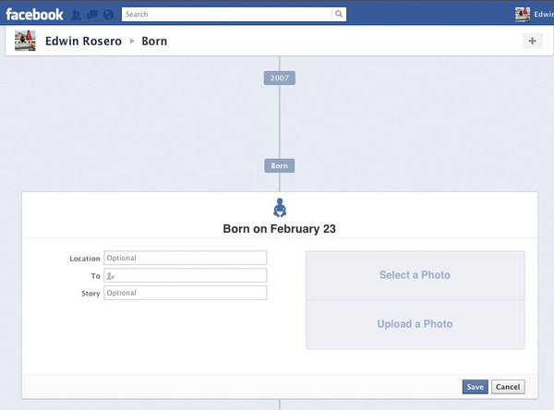Click the Born breadcrumb item
Viewport: 554px width, 410px height.
(x=154, y=41)
